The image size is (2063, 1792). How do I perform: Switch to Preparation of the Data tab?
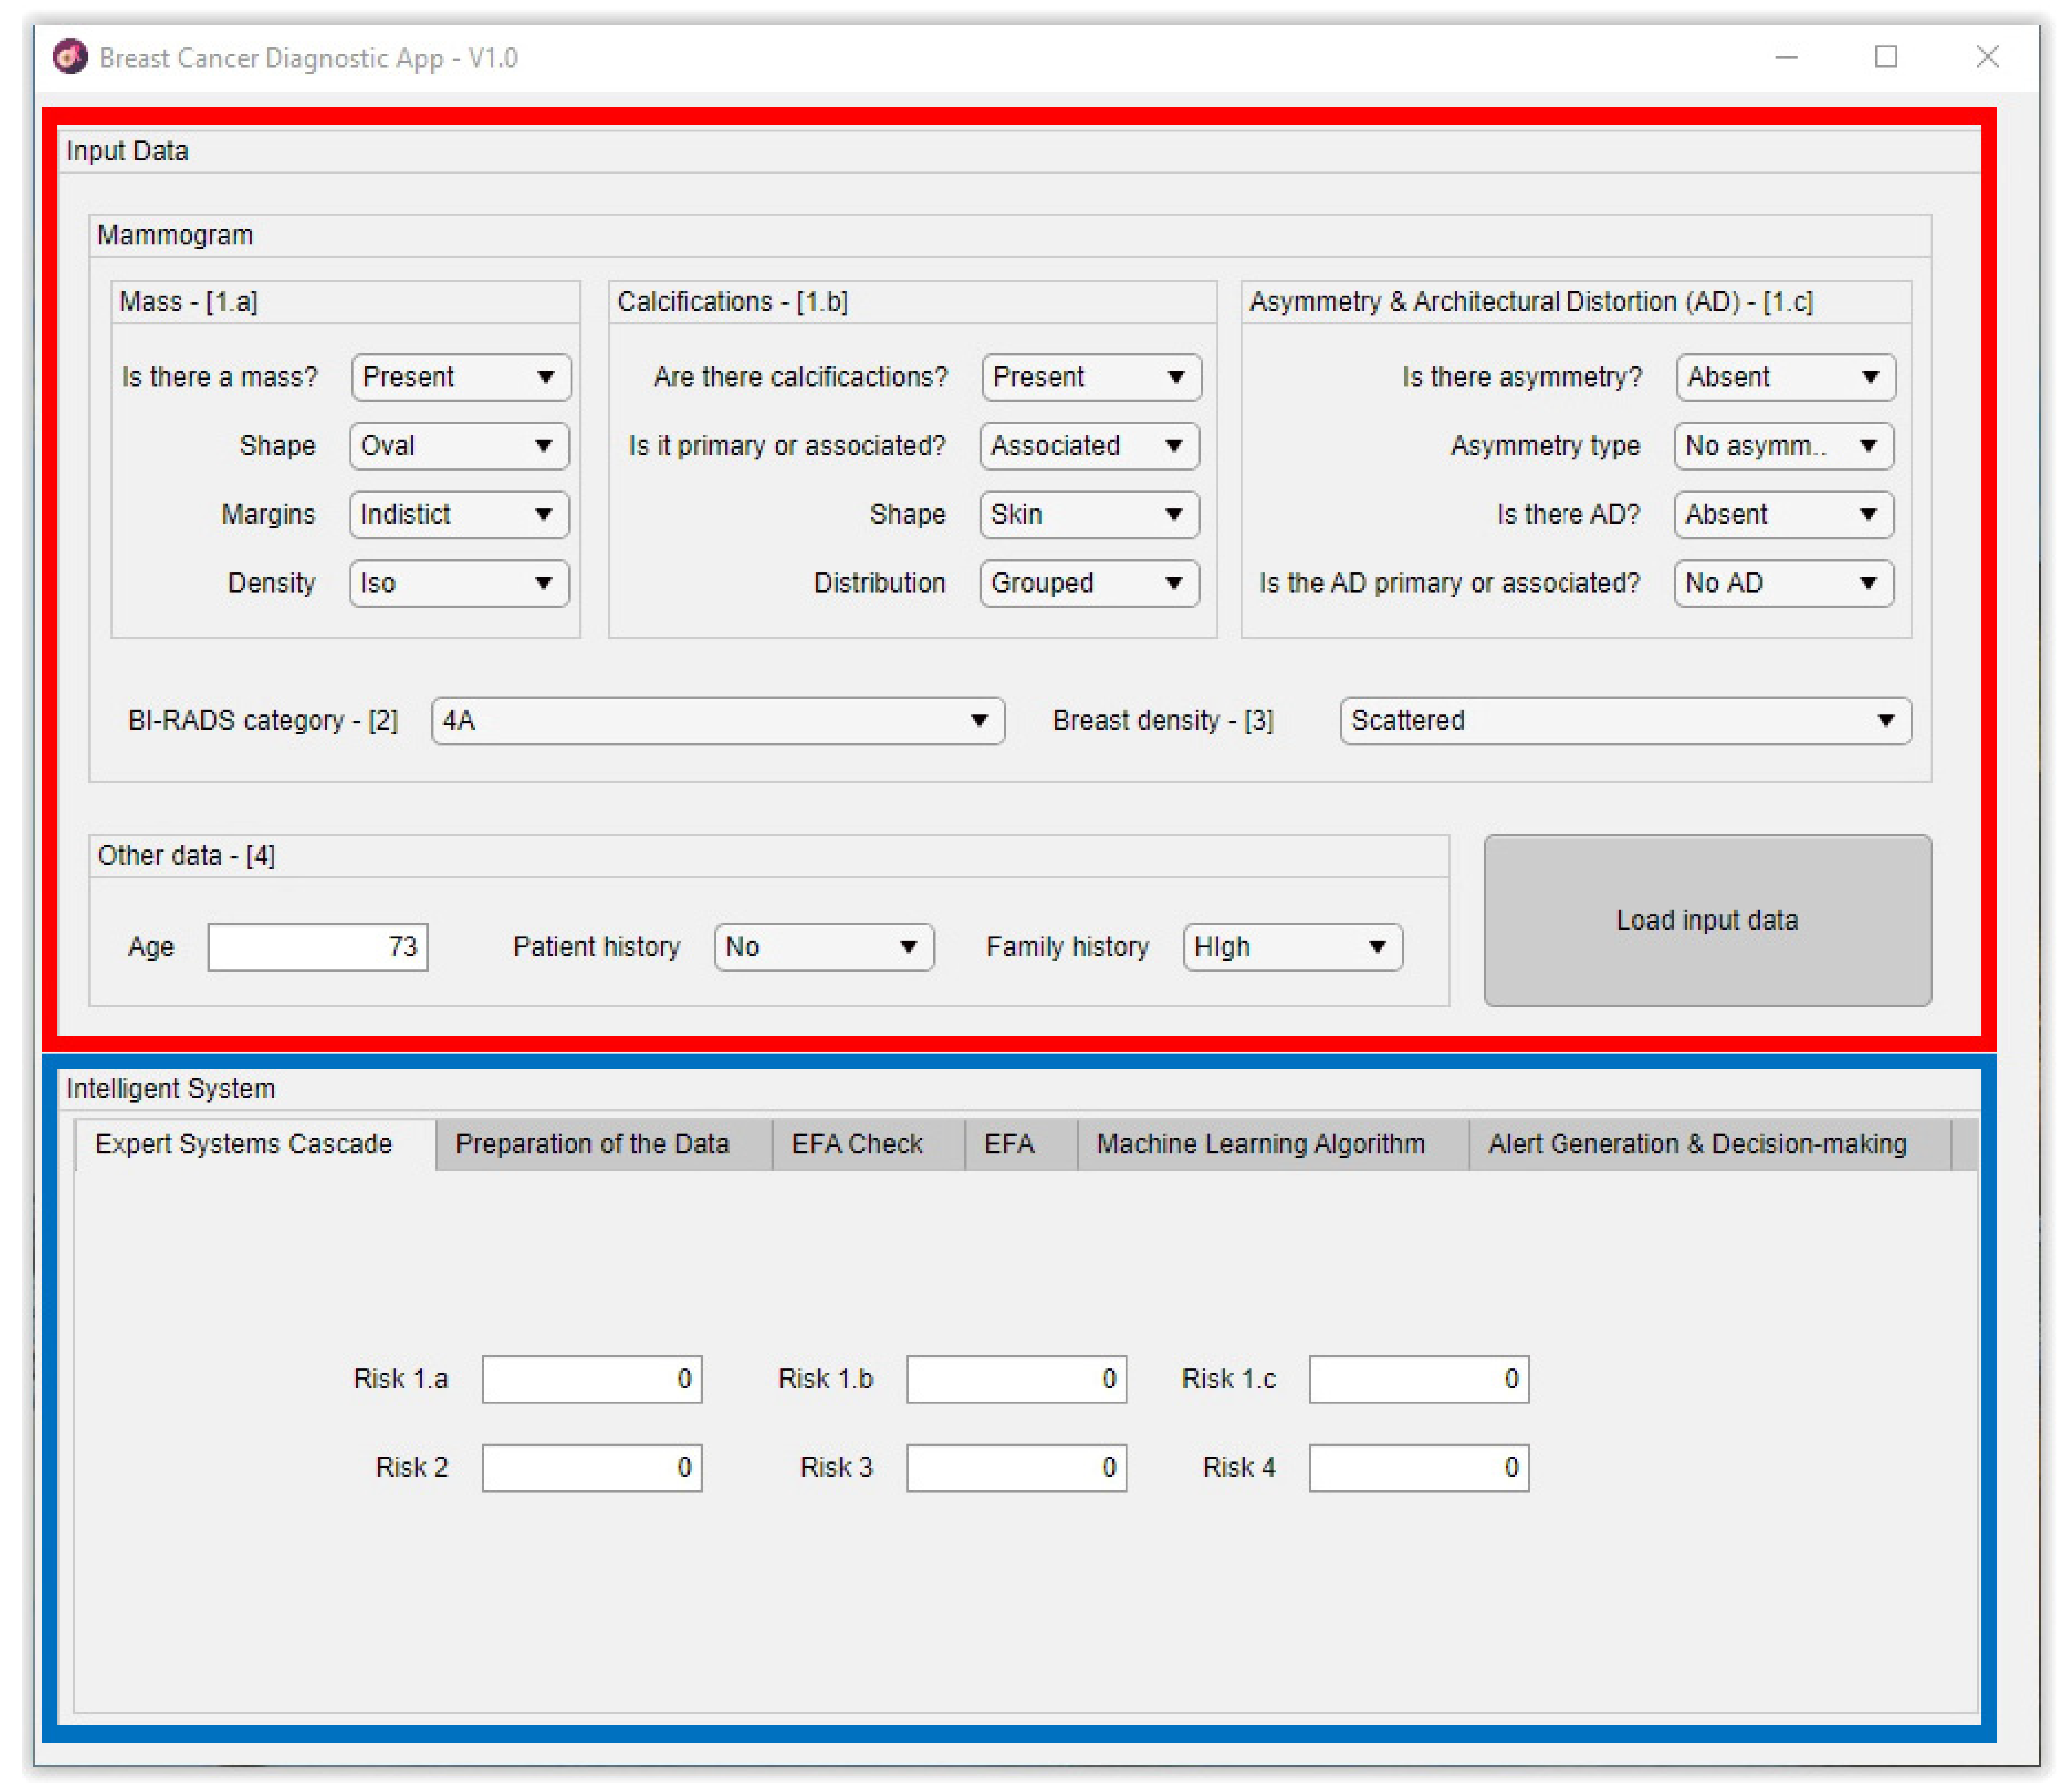tap(592, 1144)
